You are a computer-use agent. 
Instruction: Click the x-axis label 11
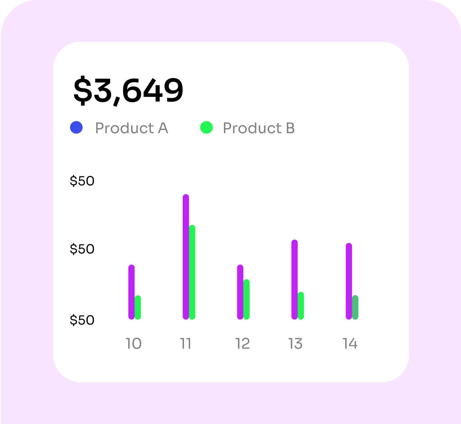pos(186,344)
